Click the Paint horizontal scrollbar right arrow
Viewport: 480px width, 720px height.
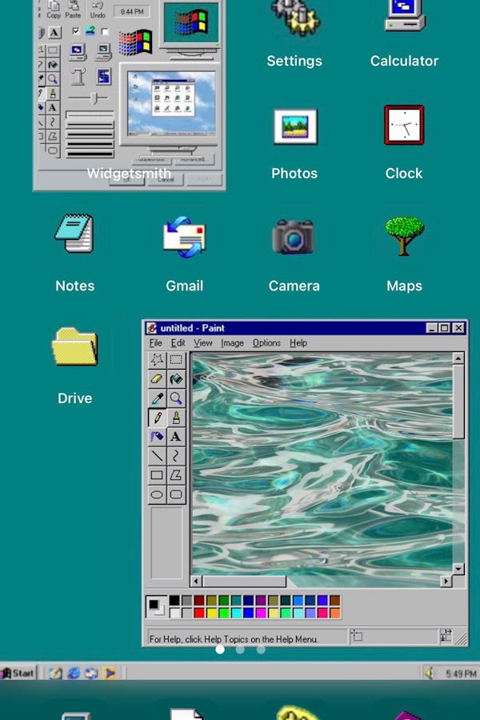pyautogui.click(x=447, y=582)
